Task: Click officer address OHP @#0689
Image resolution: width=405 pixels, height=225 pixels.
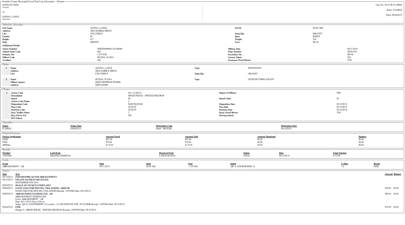Action: point(102,85)
